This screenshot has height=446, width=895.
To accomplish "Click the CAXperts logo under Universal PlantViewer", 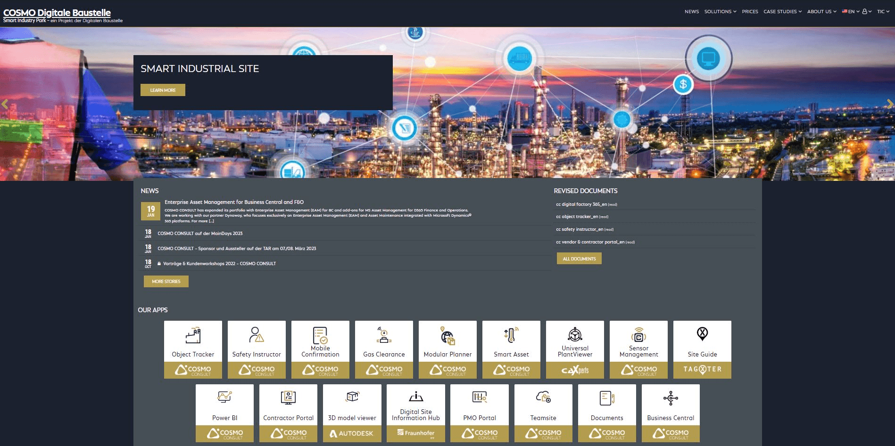I will [575, 370].
